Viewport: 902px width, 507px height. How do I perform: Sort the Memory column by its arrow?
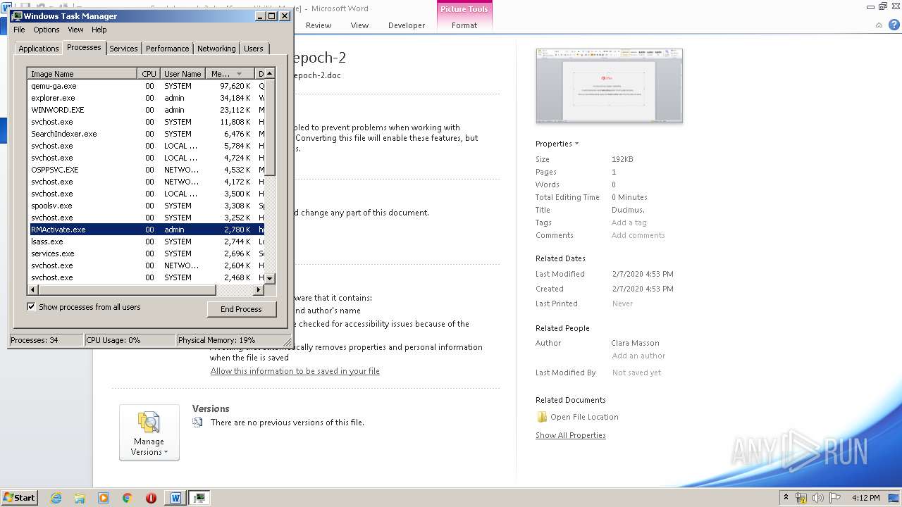(x=240, y=74)
